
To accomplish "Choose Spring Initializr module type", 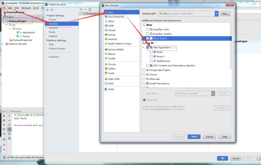I will pos(122,49).
